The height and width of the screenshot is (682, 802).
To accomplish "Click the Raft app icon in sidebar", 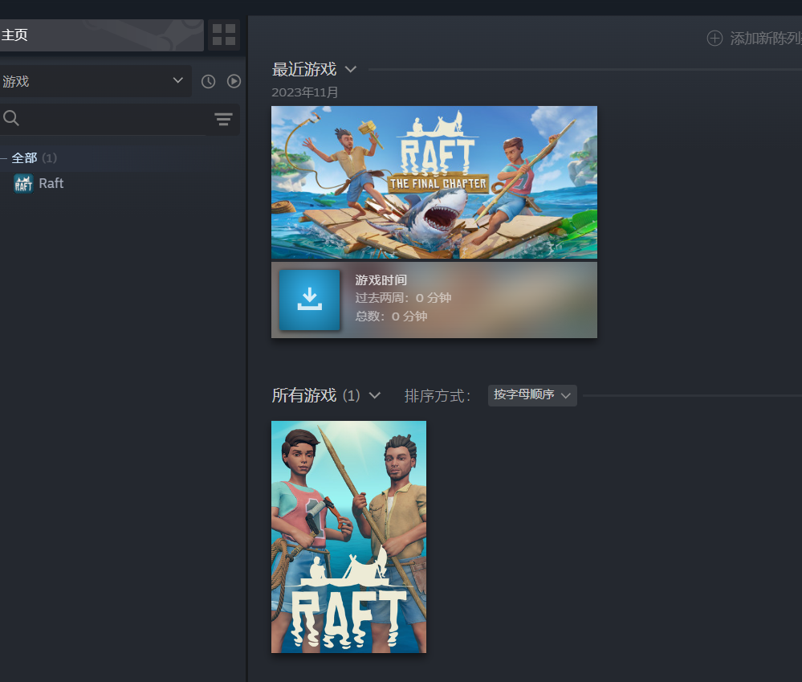I will (x=23, y=183).
